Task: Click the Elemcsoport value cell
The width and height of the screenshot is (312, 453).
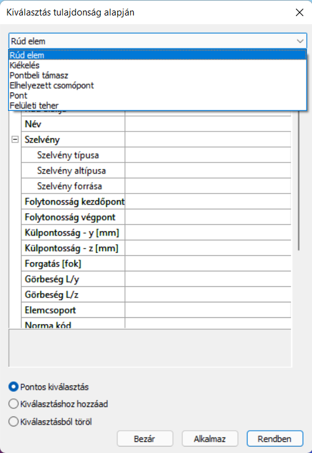Action: click(x=208, y=310)
